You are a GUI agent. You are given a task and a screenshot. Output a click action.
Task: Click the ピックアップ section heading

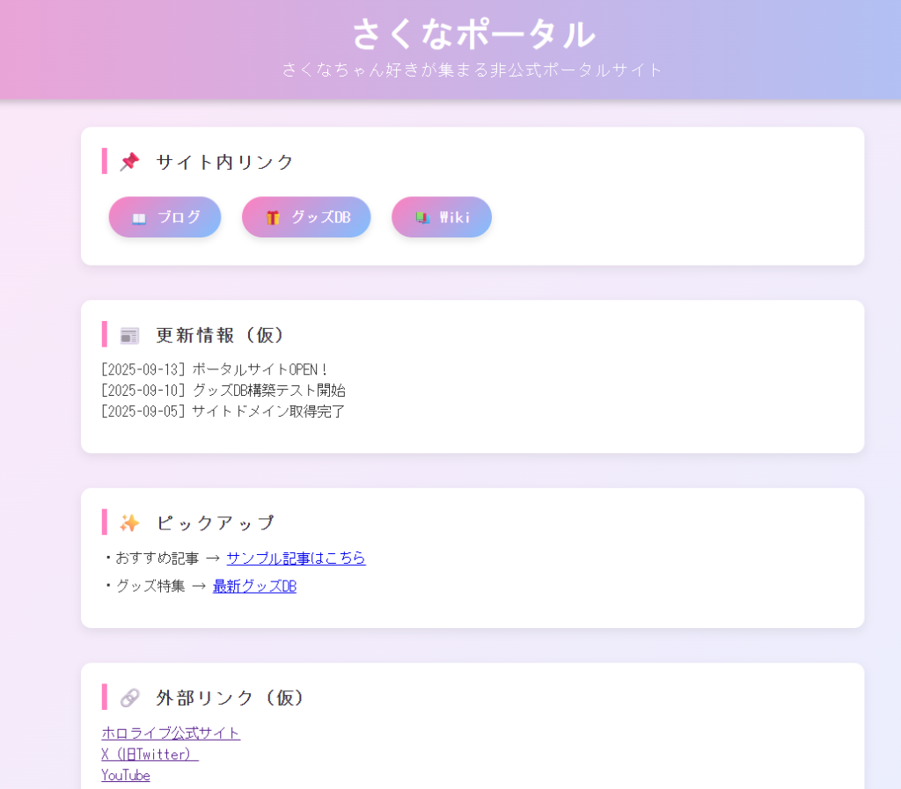216,523
